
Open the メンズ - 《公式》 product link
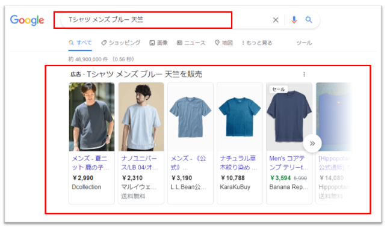[x=188, y=163]
